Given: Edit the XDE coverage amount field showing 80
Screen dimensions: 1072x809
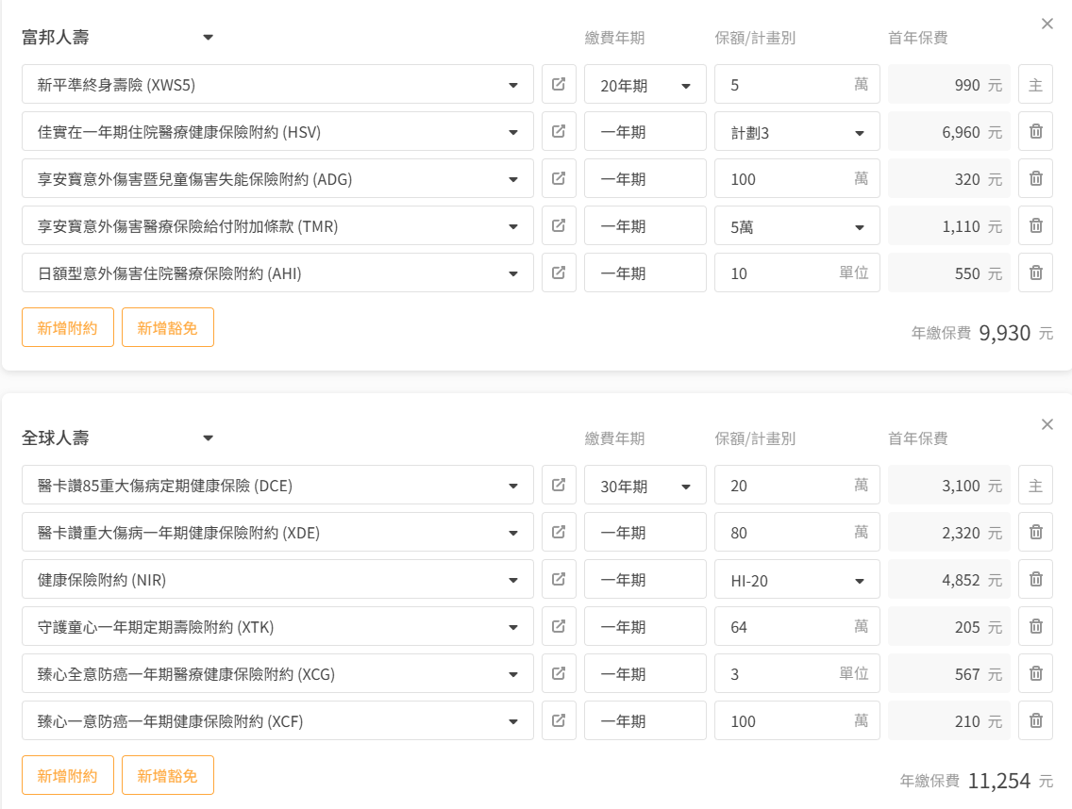Looking at the screenshot, I should (783, 533).
